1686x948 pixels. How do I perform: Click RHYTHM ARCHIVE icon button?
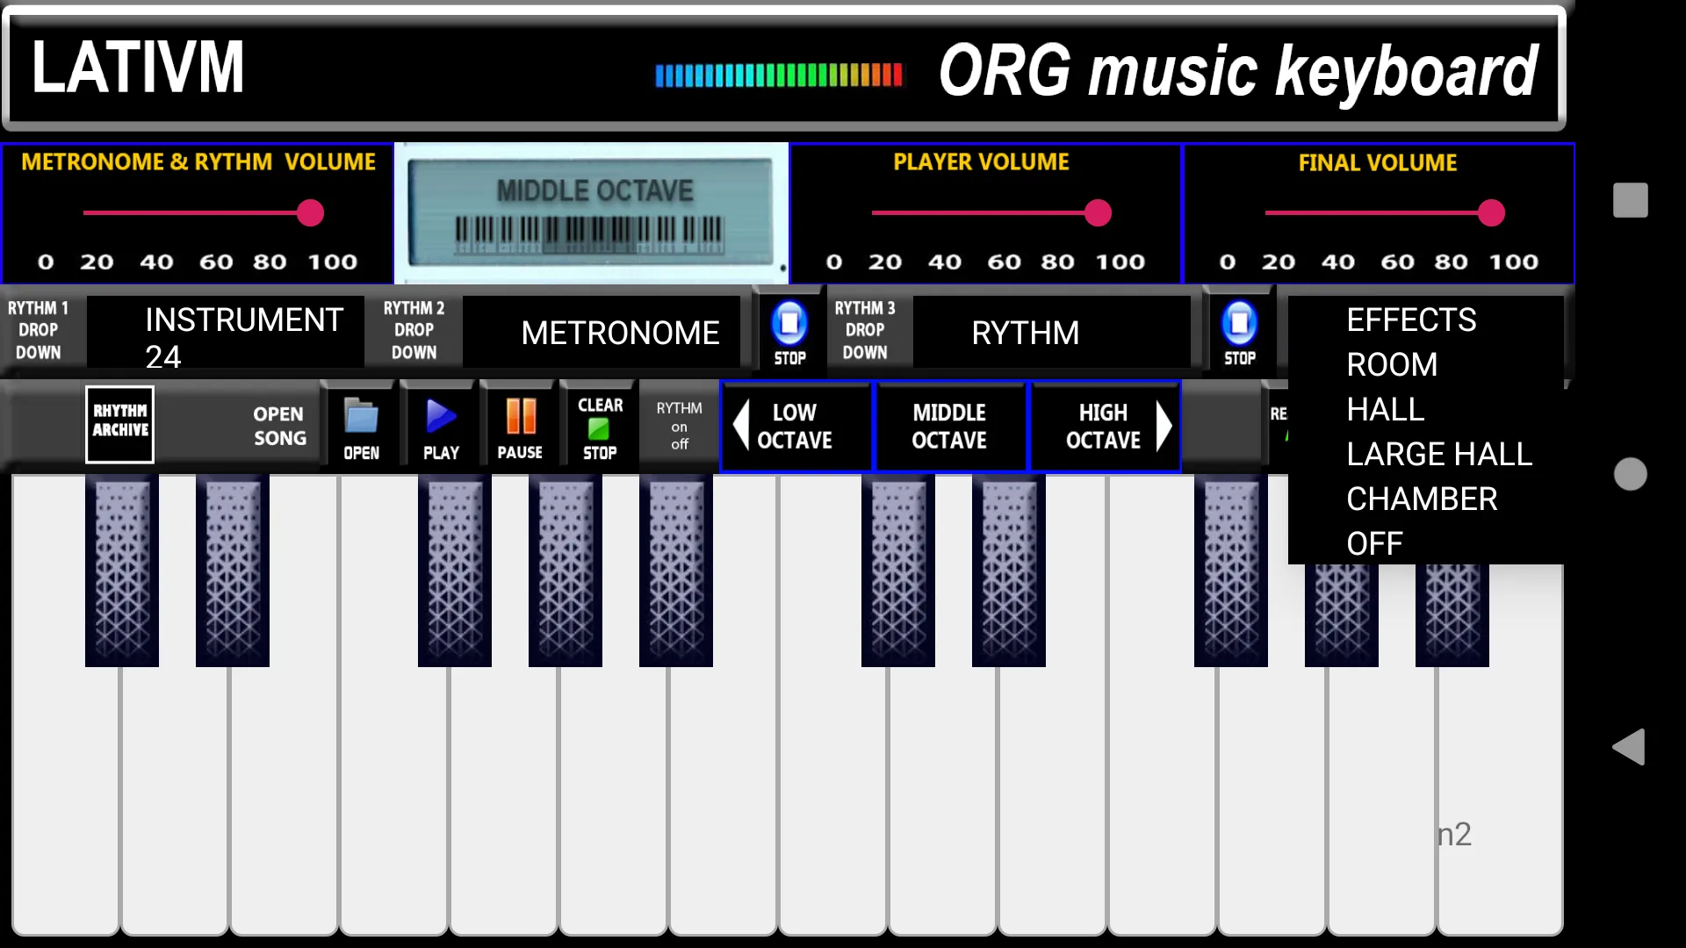tap(119, 425)
